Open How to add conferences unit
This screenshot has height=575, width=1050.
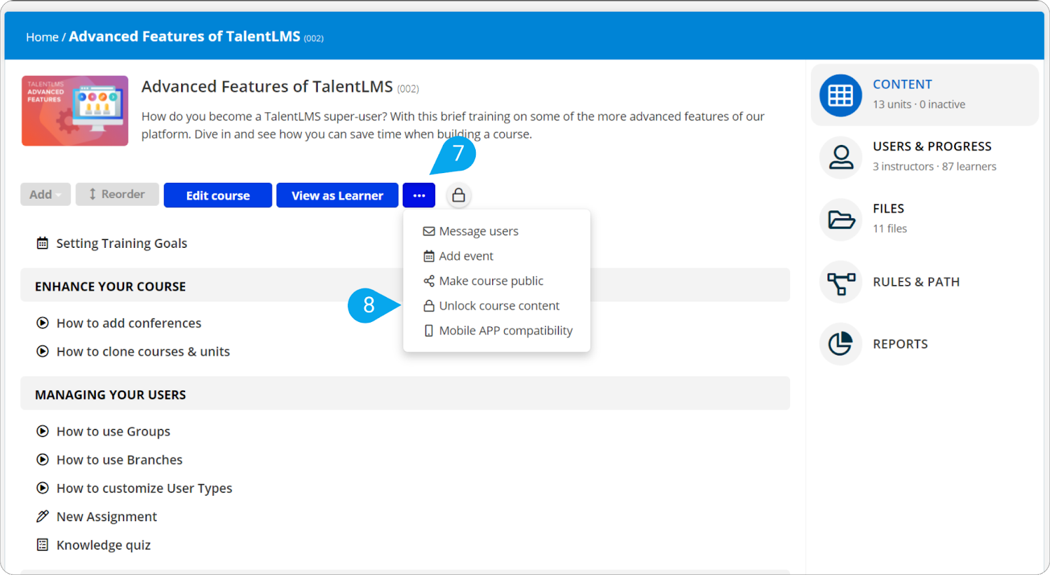(129, 323)
